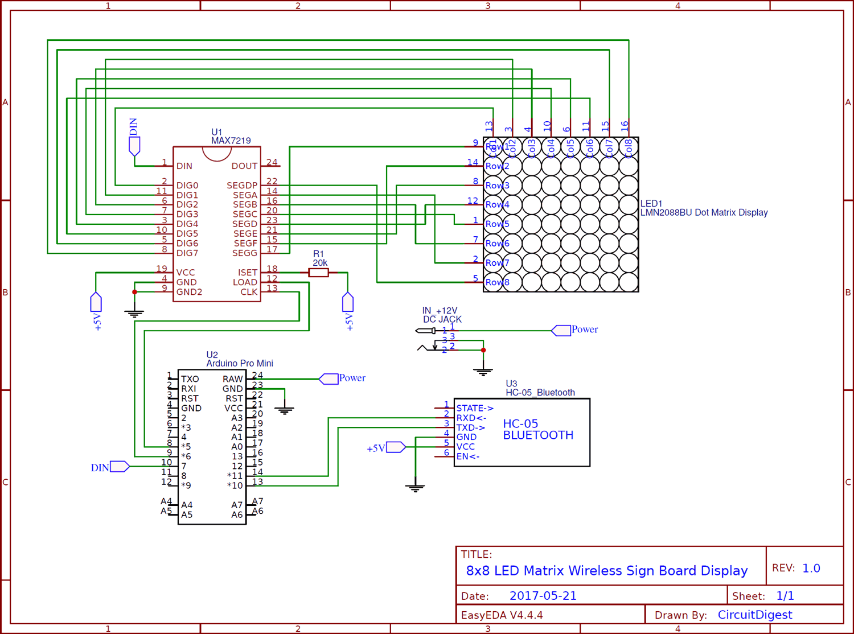
Task: Click the red junction dot near DC jack
Action: (x=483, y=351)
